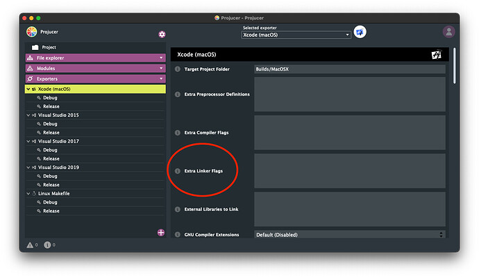This screenshot has width=479, height=277.
Task: Click Visual Studio 2019 icon
Action: (x=34, y=168)
